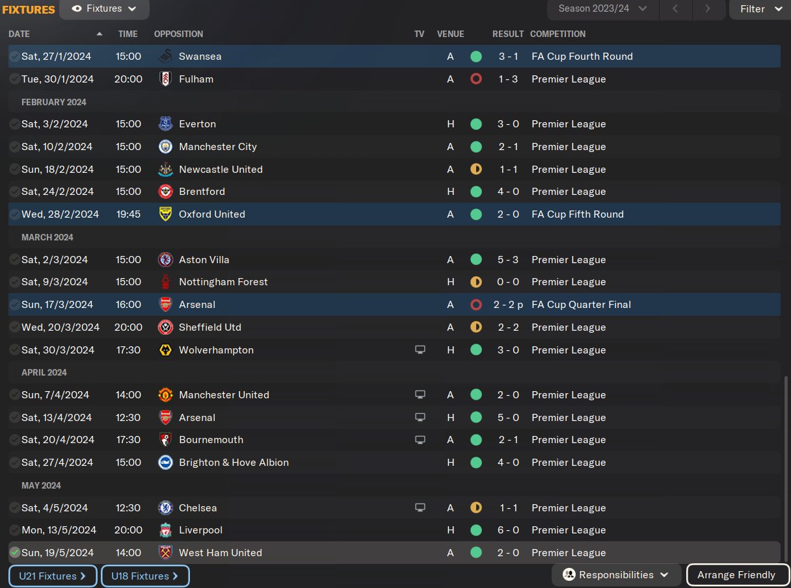Click the Manchester City club badge
Viewport: 791px width, 588px height.
coord(166,147)
